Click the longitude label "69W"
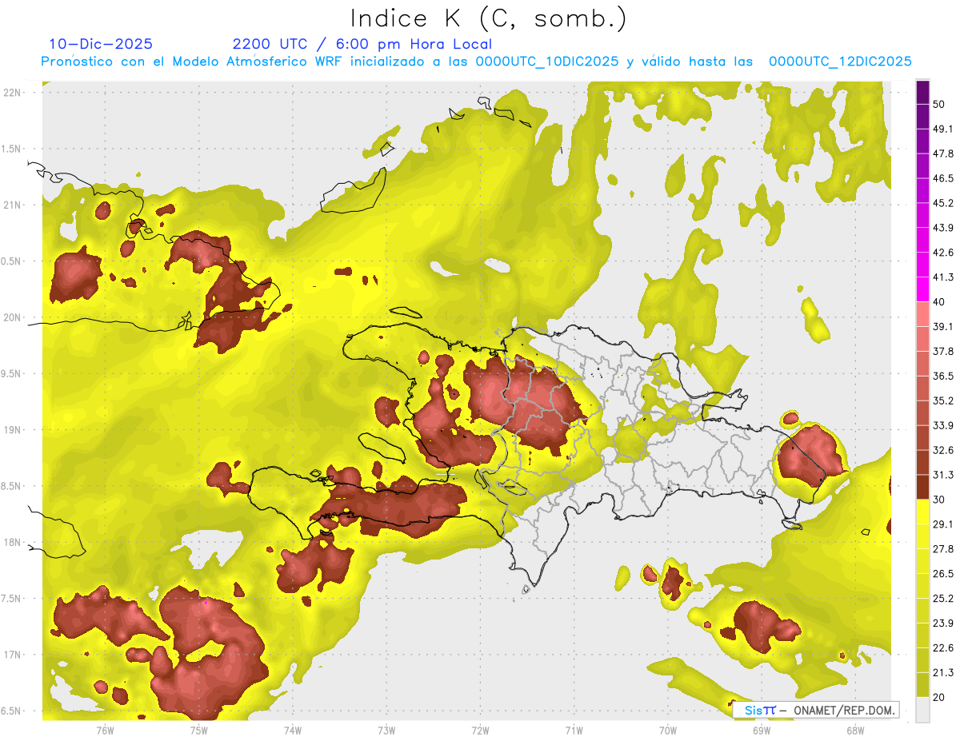 click(761, 731)
